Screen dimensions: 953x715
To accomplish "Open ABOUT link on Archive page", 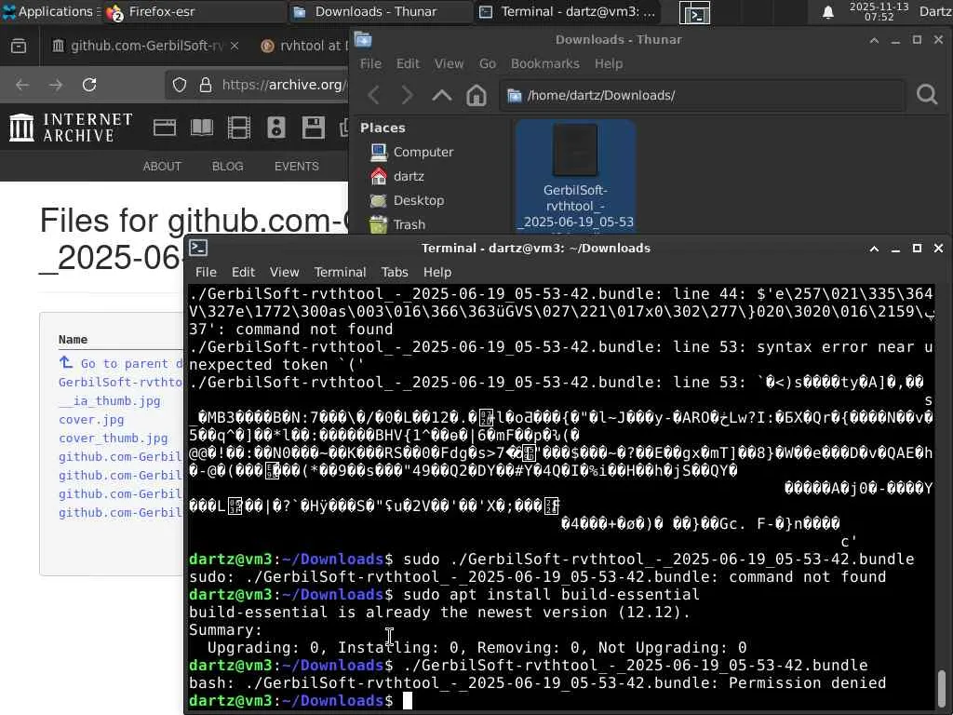I will click(x=162, y=166).
